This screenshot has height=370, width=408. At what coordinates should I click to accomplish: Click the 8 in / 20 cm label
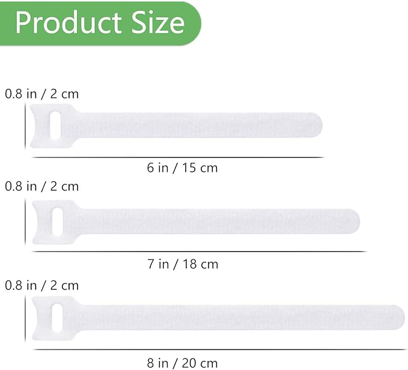[x=183, y=362]
